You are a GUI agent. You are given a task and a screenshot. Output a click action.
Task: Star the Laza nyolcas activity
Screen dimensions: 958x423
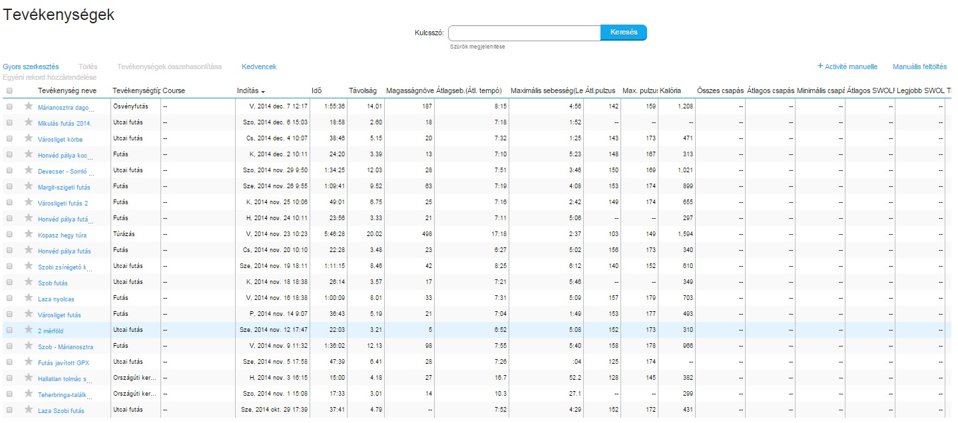[29, 299]
